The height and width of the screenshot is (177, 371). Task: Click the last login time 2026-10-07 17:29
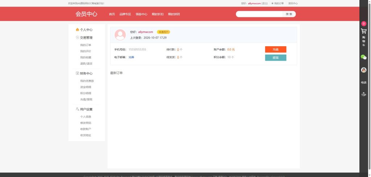[155, 38]
